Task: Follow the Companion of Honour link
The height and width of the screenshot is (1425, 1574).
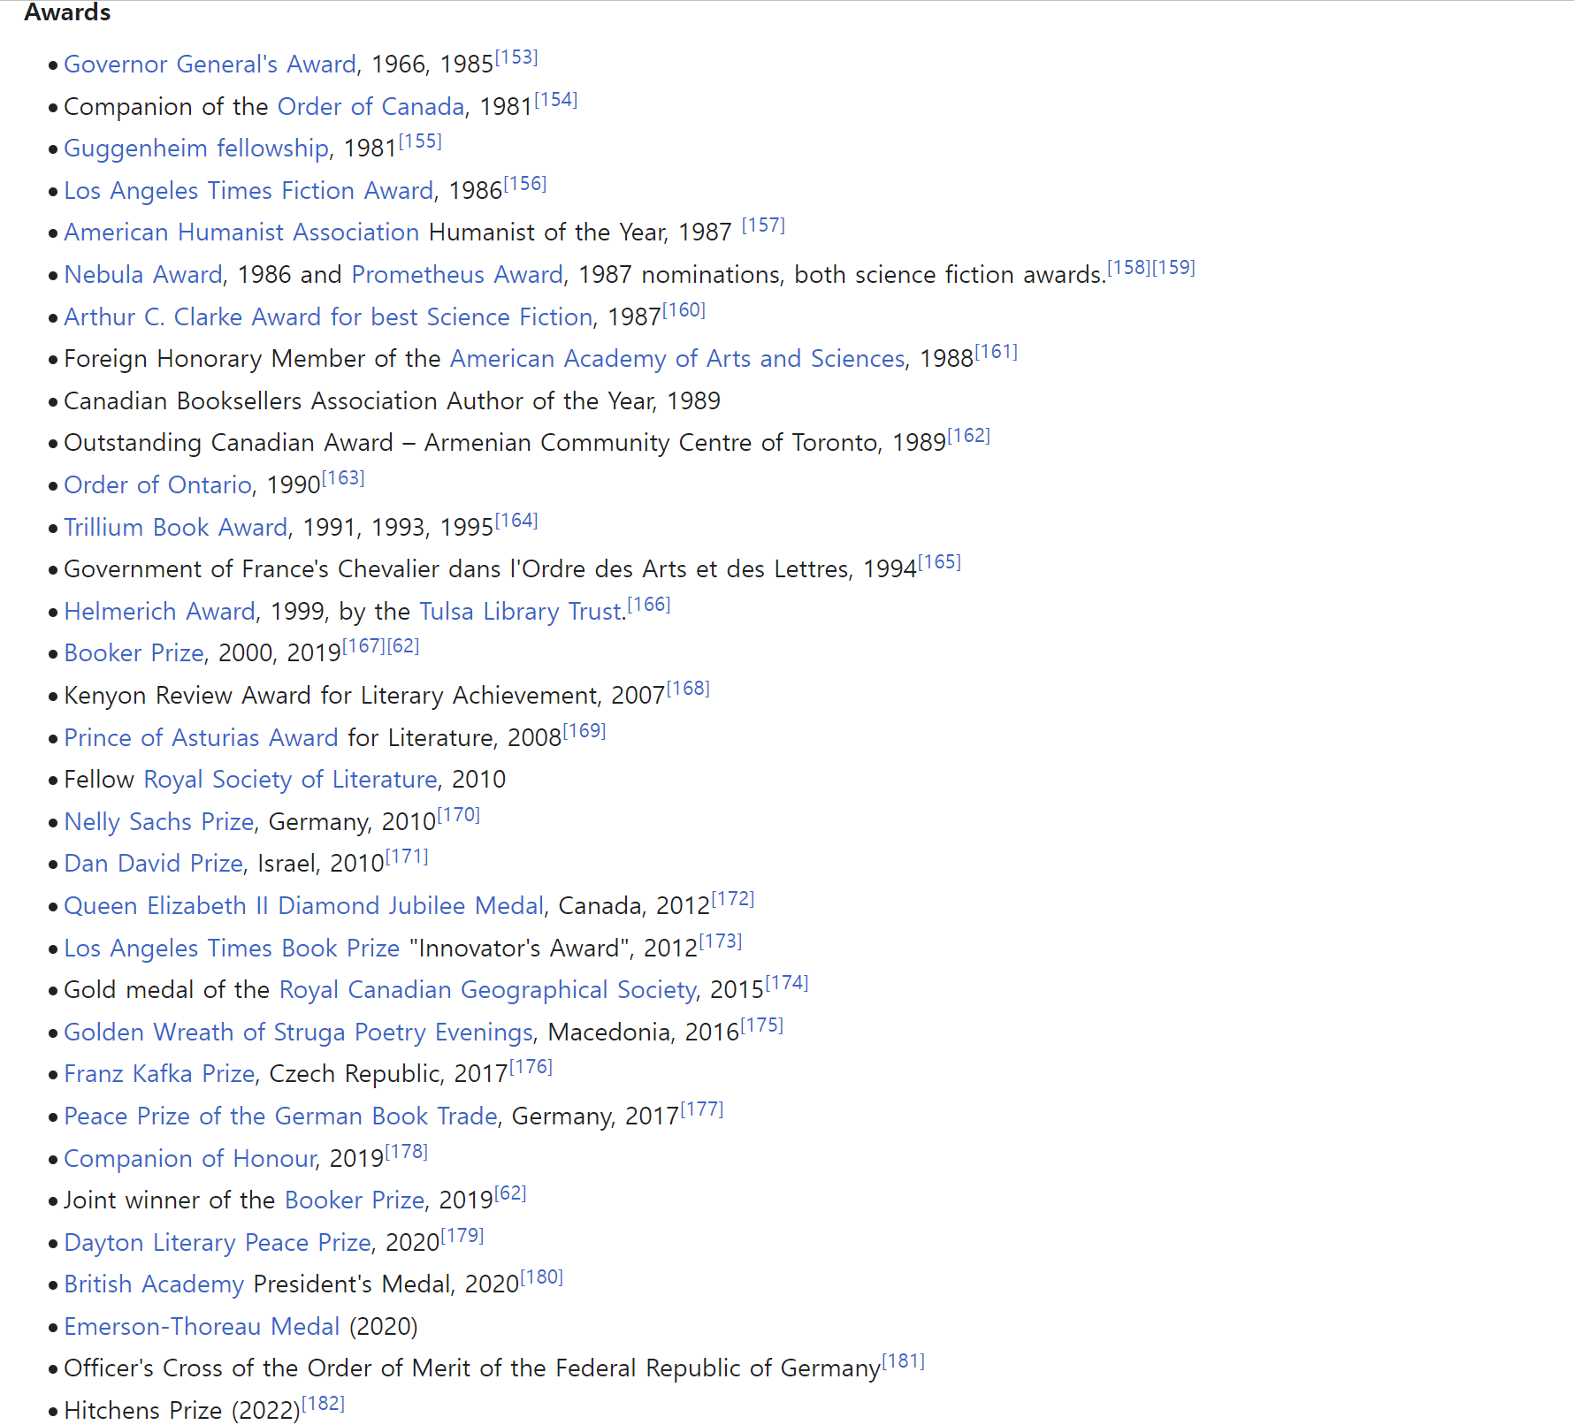Action: 189,1159
